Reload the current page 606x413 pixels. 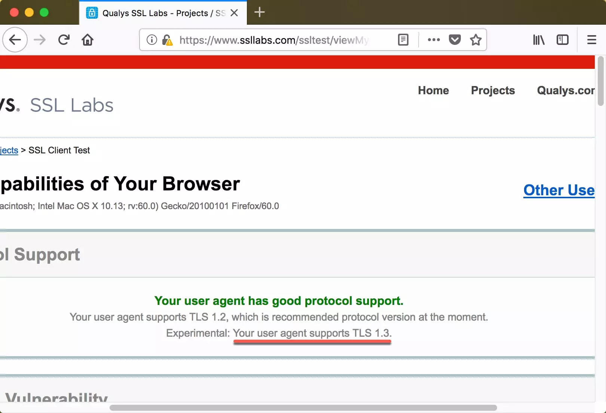point(64,40)
